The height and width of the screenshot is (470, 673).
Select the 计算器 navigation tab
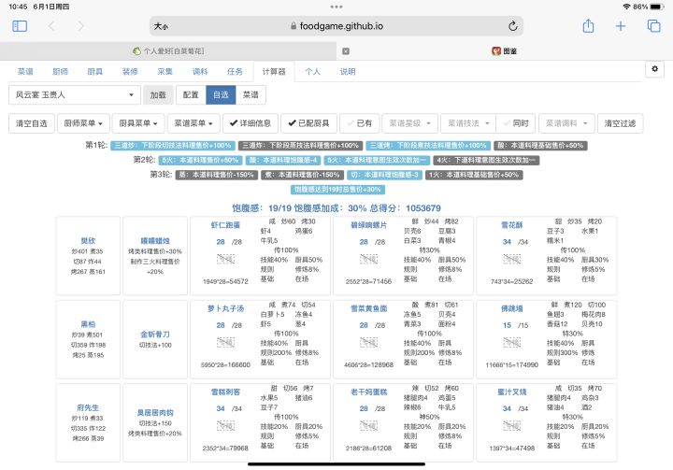click(274, 72)
